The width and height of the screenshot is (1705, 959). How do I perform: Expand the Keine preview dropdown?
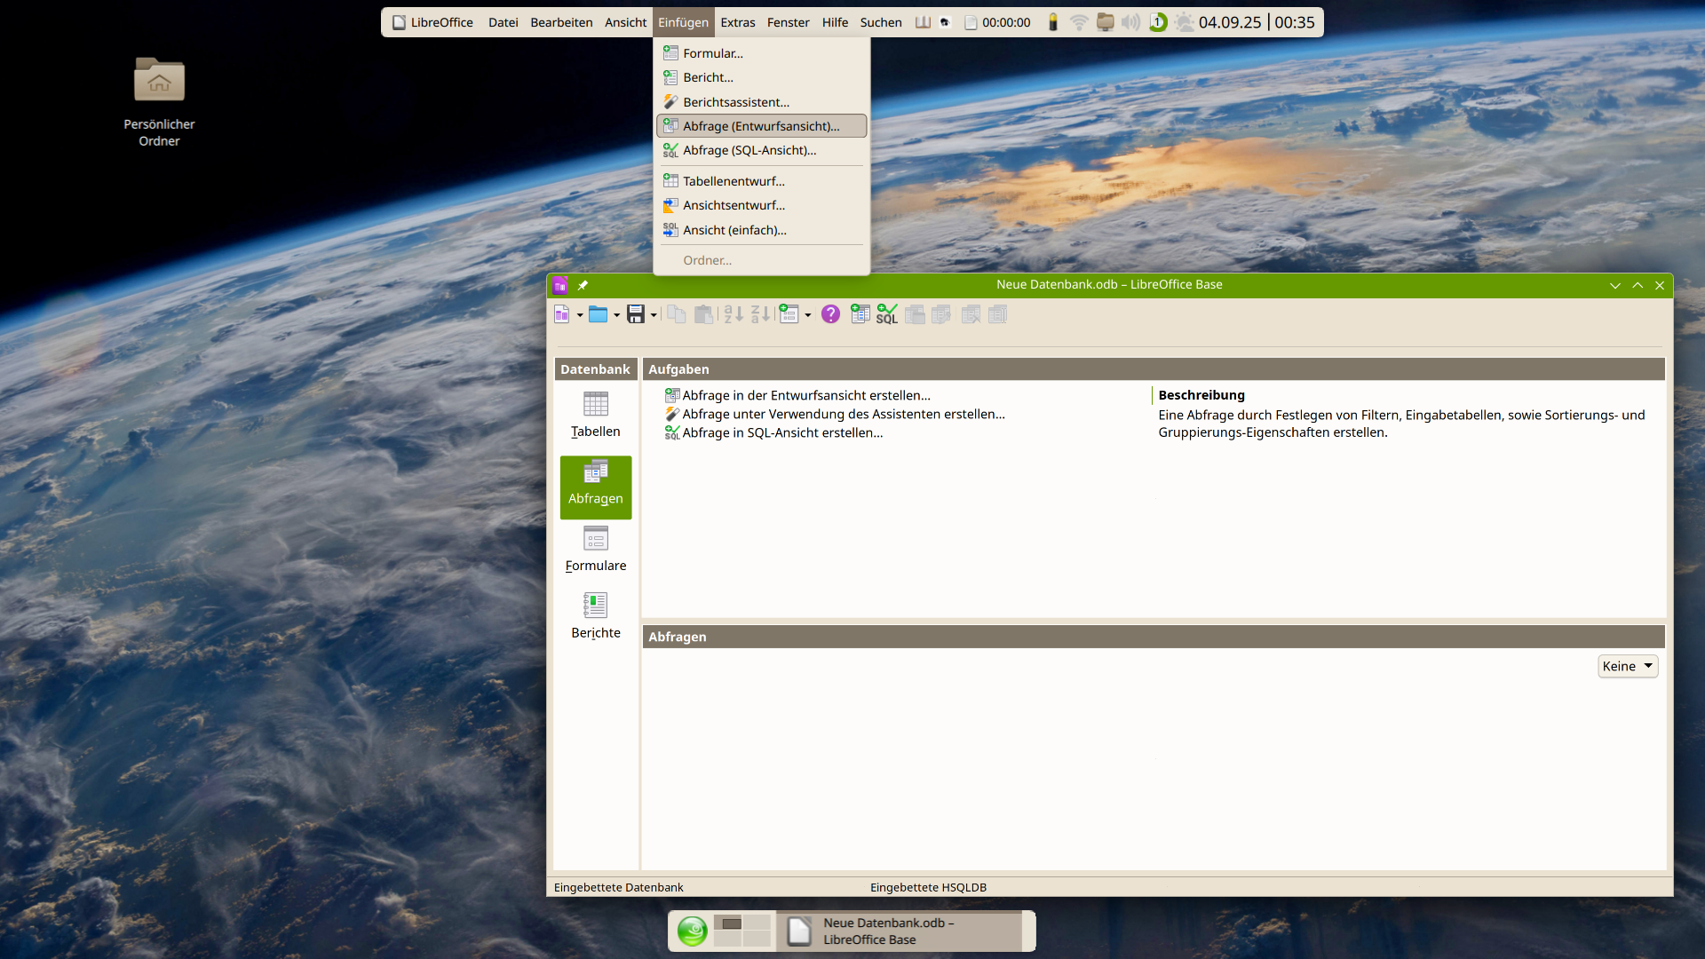click(1627, 666)
